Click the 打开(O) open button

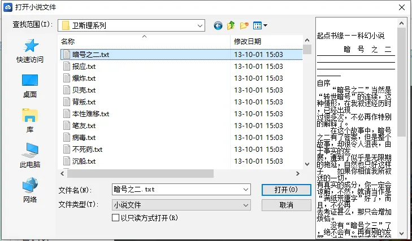click(x=286, y=190)
